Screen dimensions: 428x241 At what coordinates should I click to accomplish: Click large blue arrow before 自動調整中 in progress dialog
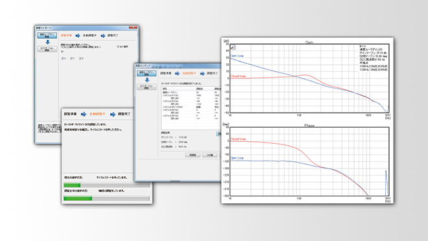click(84, 114)
